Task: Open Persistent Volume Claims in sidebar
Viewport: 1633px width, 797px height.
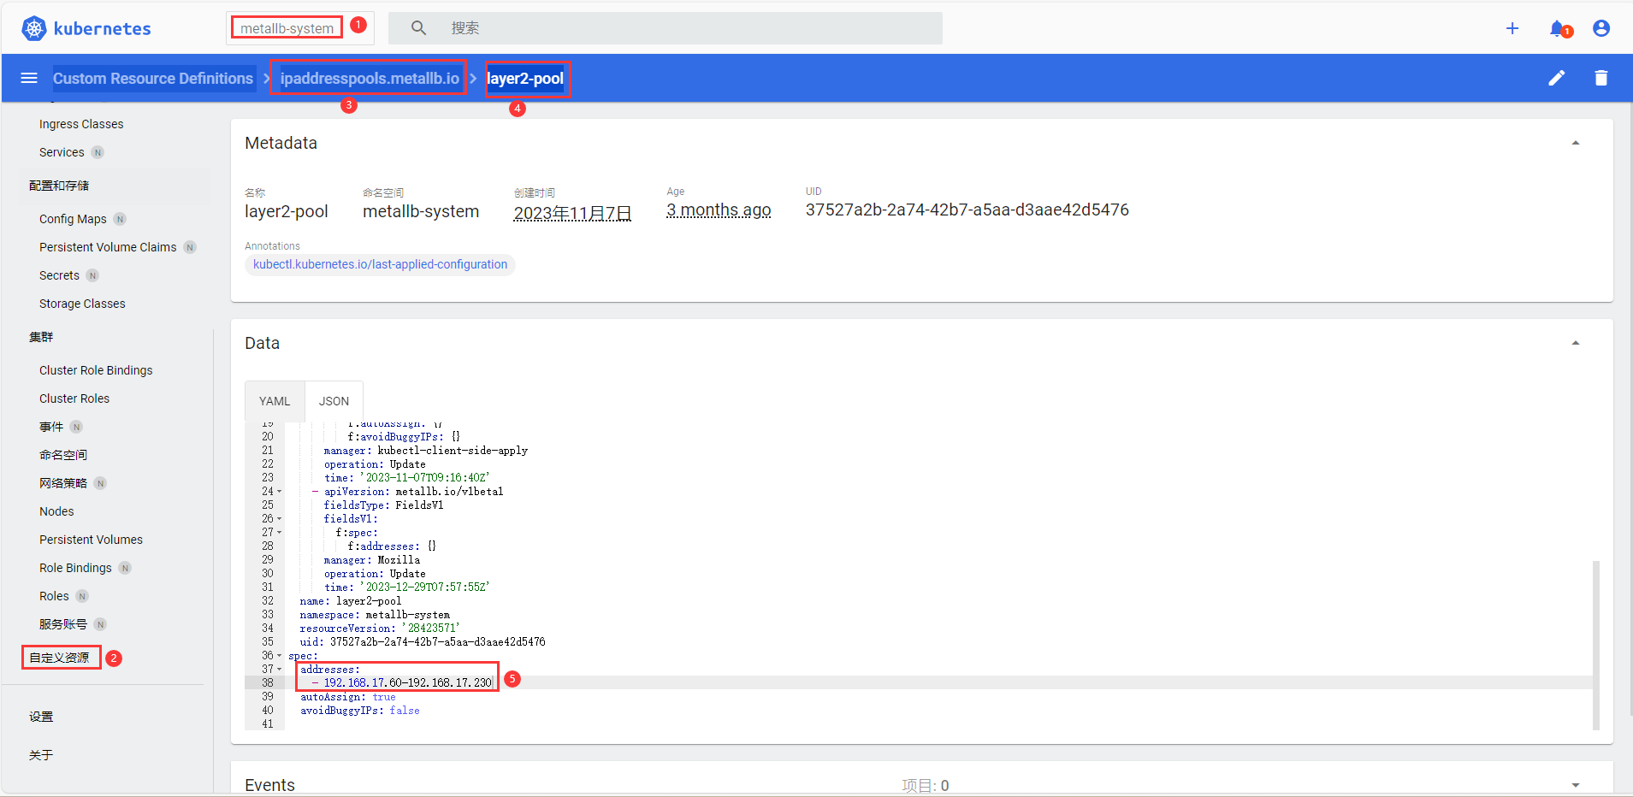Action: tap(108, 247)
